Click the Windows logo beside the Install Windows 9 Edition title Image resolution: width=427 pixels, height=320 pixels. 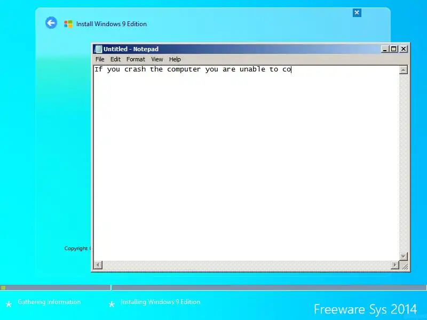[68, 24]
